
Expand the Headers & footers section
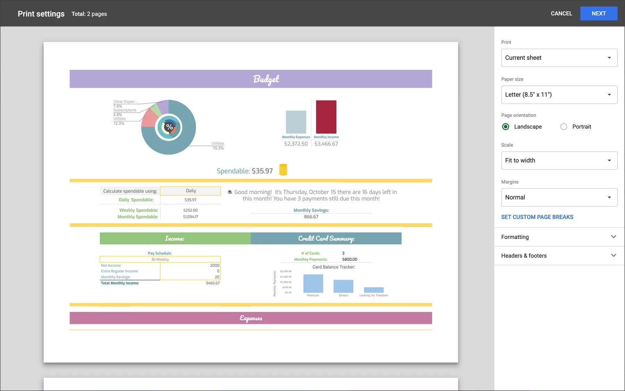tap(559, 255)
